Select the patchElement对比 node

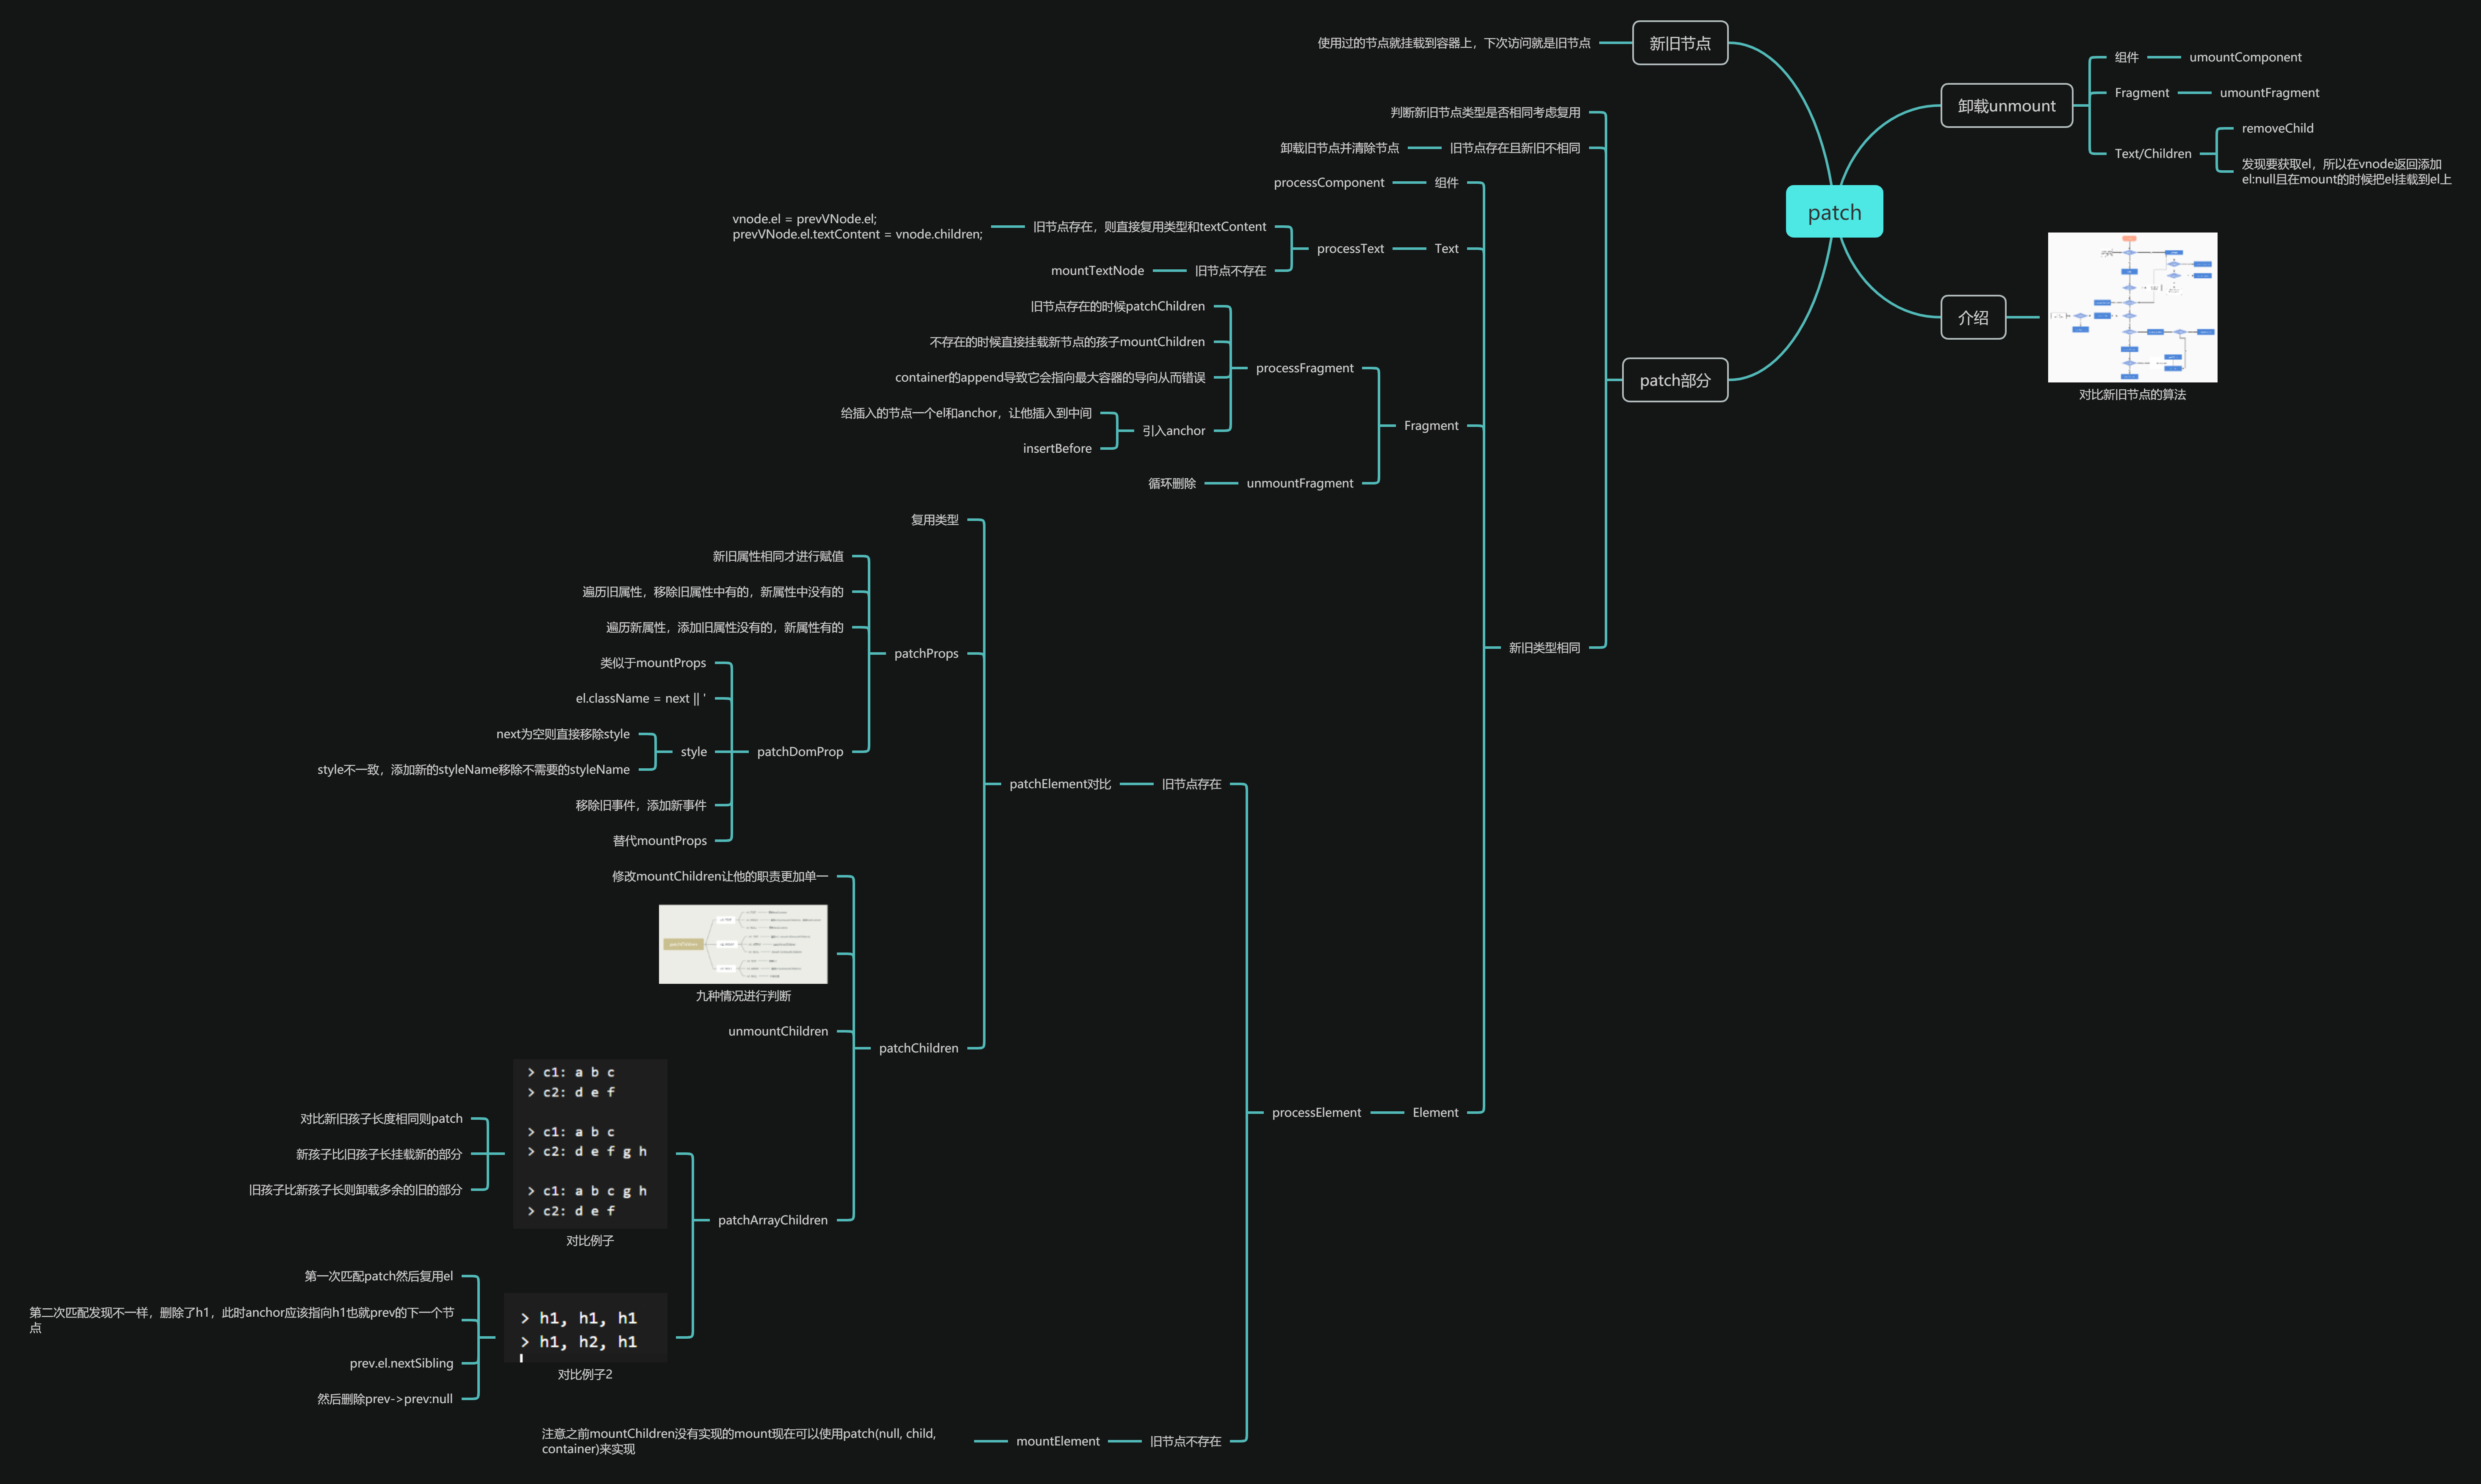pyautogui.click(x=1060, y=784)
